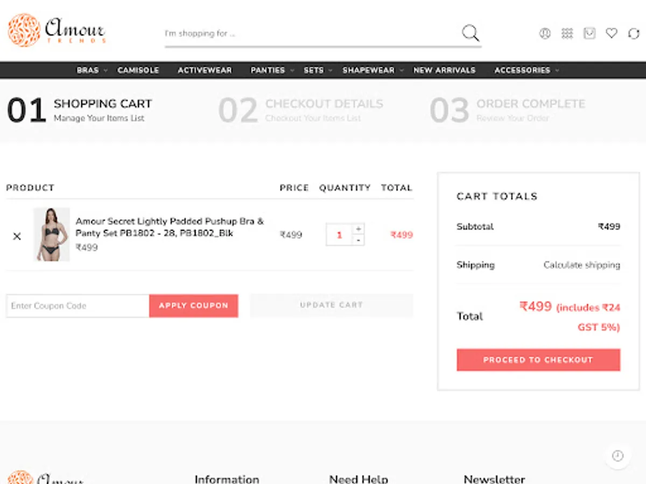Open the Camisole menu item
Image resolution: width=646 pixels, height=484 pixels.
[138, 70]
